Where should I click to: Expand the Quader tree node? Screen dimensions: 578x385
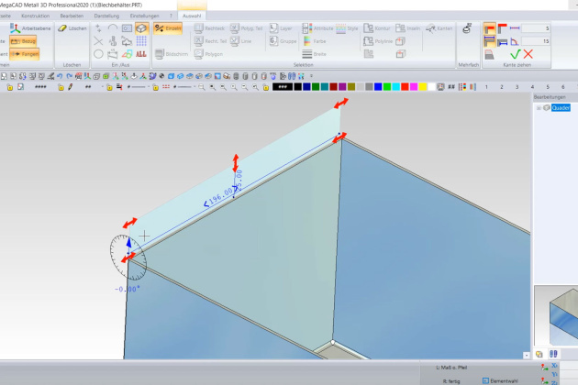click(x=538, y=107)
